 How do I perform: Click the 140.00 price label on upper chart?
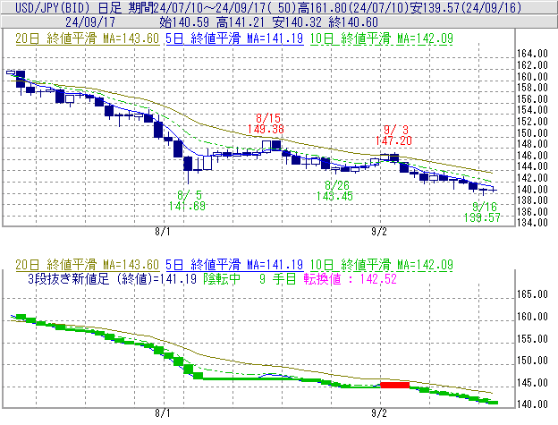point(532,189)
